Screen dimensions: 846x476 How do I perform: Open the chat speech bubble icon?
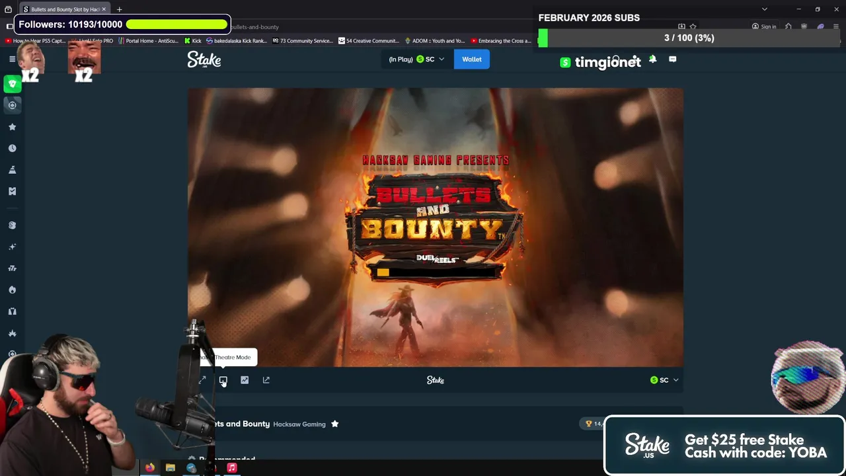(x=673, y=59)
